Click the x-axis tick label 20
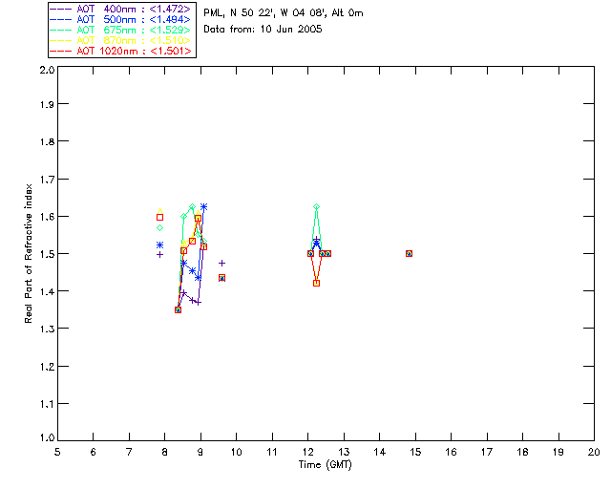This screenshot has width=611, height=489. point(594,452)
